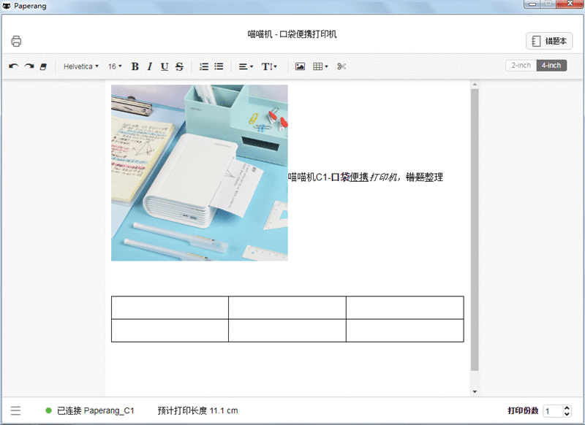The width and height of the screenshot is (585, 425).
Task: Click the 打印份数 label
Action: (523, 410)
